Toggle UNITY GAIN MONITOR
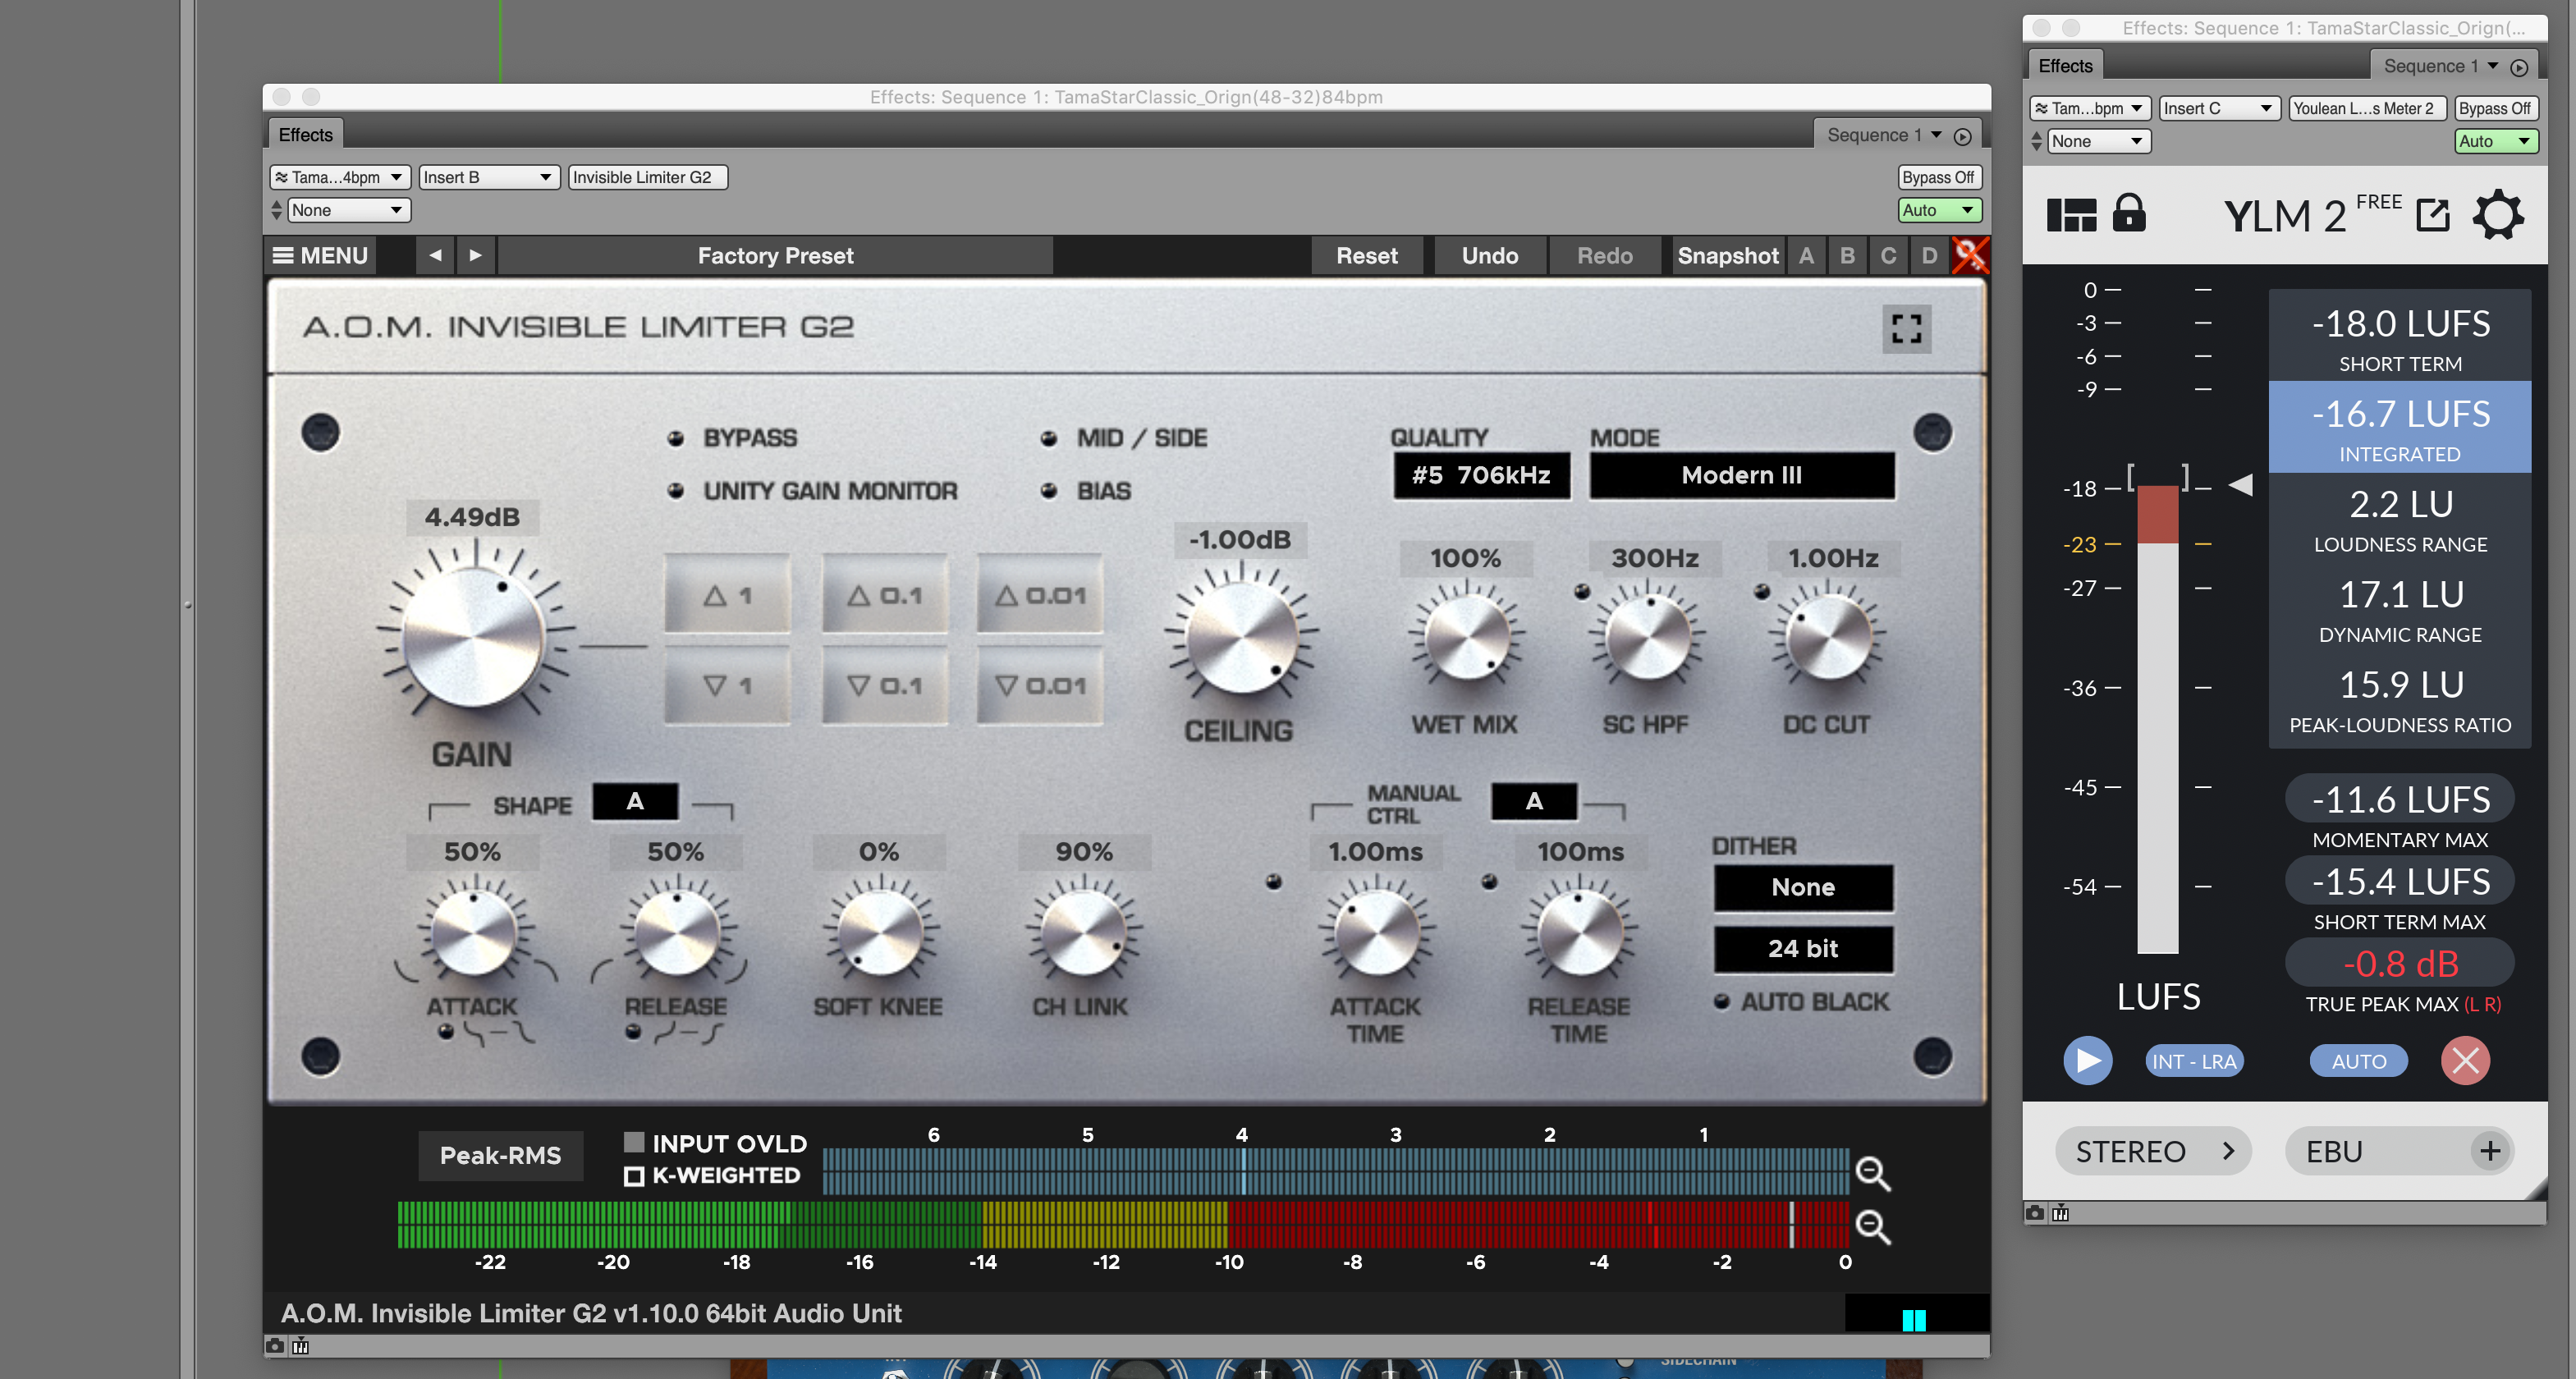 click(676, 491)
